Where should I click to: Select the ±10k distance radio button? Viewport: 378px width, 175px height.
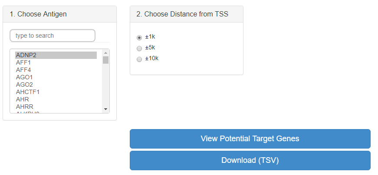pyautogui.click(x=139, y=59)
